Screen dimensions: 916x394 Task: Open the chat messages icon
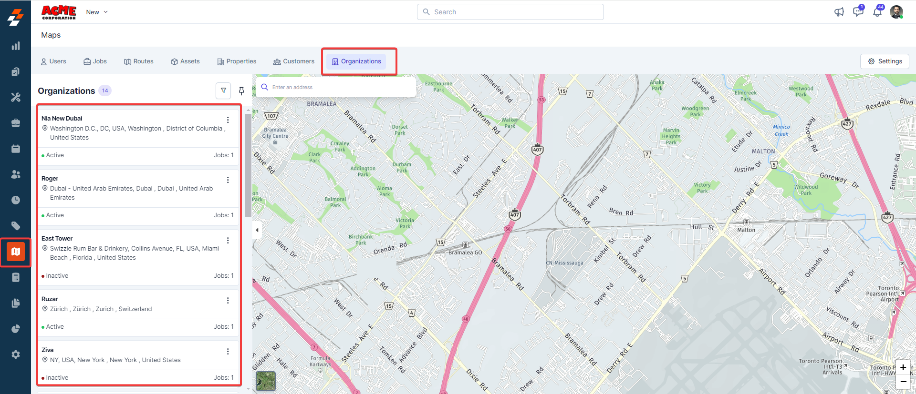[x=858, y=11]
